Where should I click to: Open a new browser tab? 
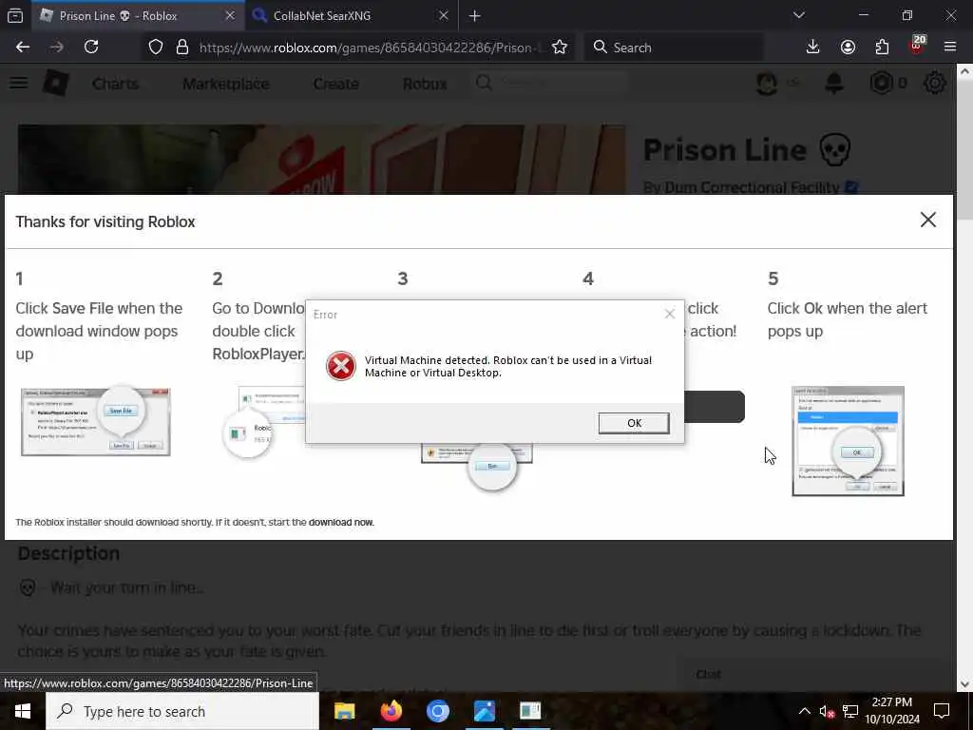475,16
